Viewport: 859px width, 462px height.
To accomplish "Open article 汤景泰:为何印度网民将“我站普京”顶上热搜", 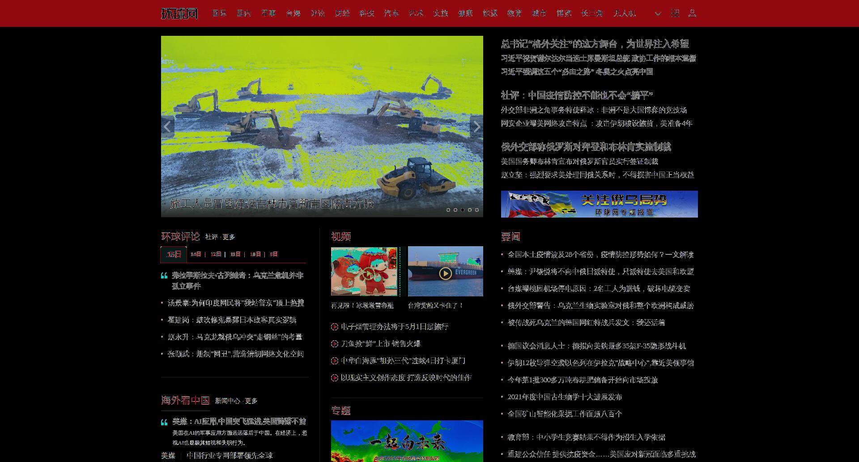I will pos(236,303).
